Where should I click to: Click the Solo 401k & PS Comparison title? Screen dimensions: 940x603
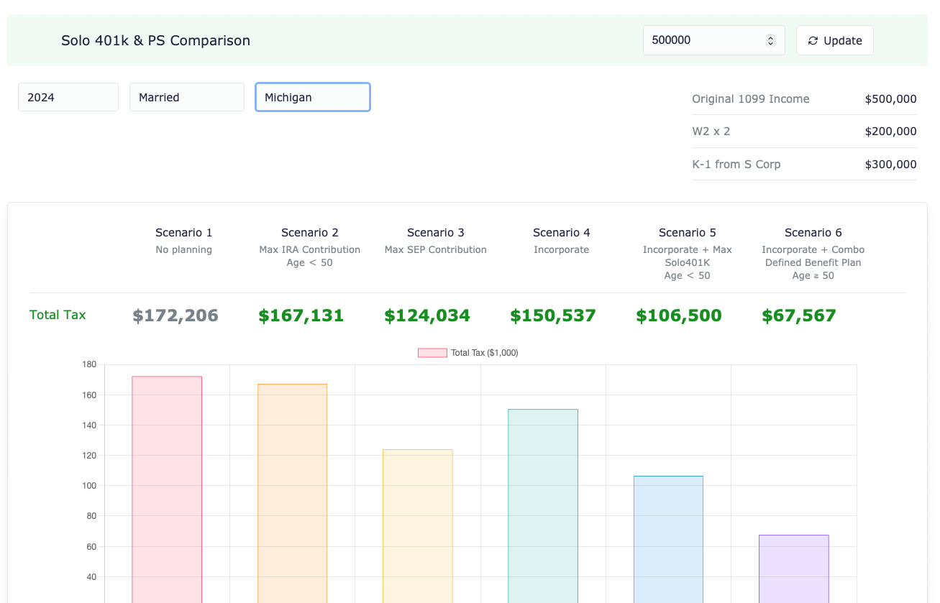tap(156, 40)
